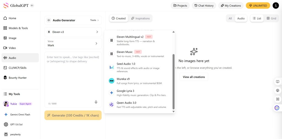Open Gemini Omni Flash tool
Screen dimensions: 282x139
click(x=20, y=114)
